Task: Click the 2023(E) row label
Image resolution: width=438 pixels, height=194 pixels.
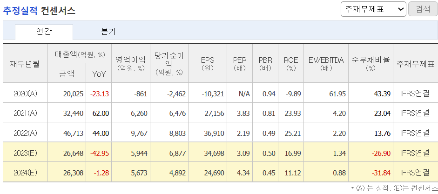Action: click(x=25, y=153)
